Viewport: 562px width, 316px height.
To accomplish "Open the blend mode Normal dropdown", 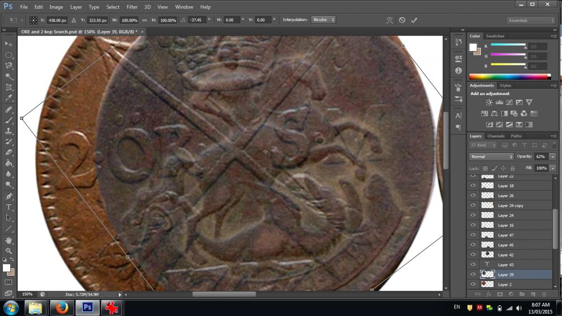I will pyautogui.click(x=491, y=156).
